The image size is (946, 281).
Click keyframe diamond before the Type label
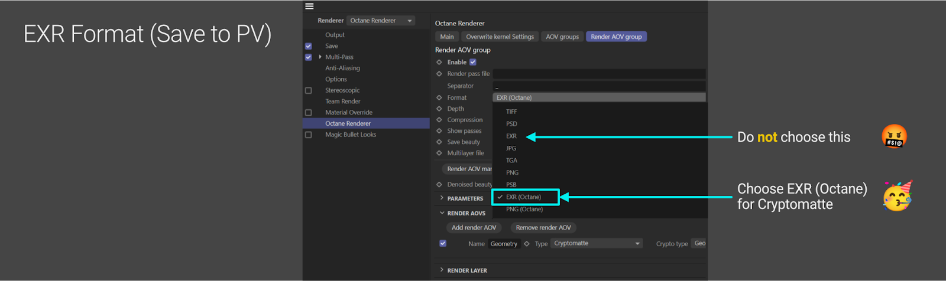click(x=527, y=244)
